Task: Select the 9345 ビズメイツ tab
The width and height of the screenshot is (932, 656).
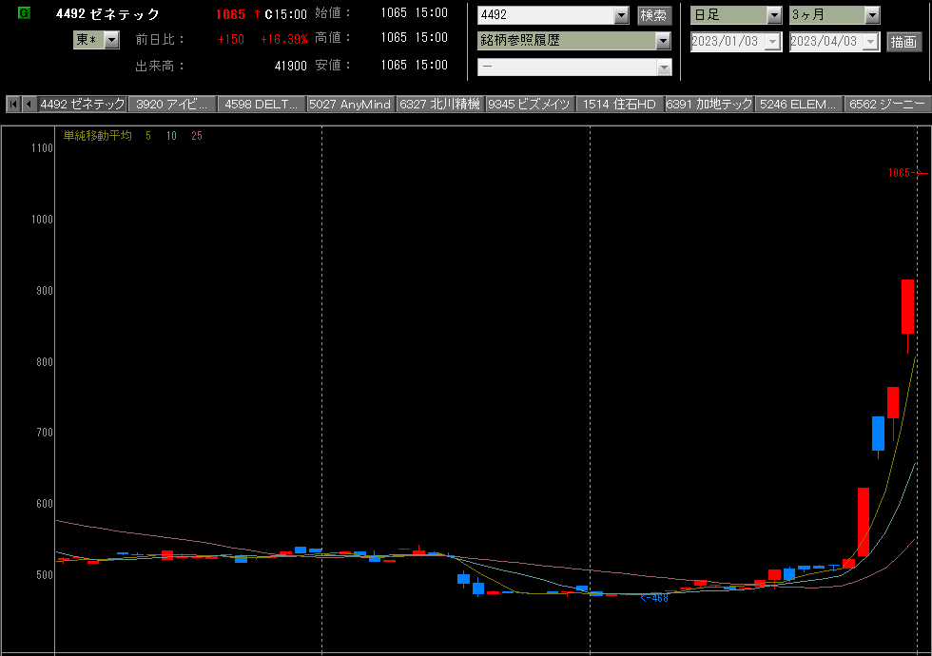Action: (x=530, y=104)
